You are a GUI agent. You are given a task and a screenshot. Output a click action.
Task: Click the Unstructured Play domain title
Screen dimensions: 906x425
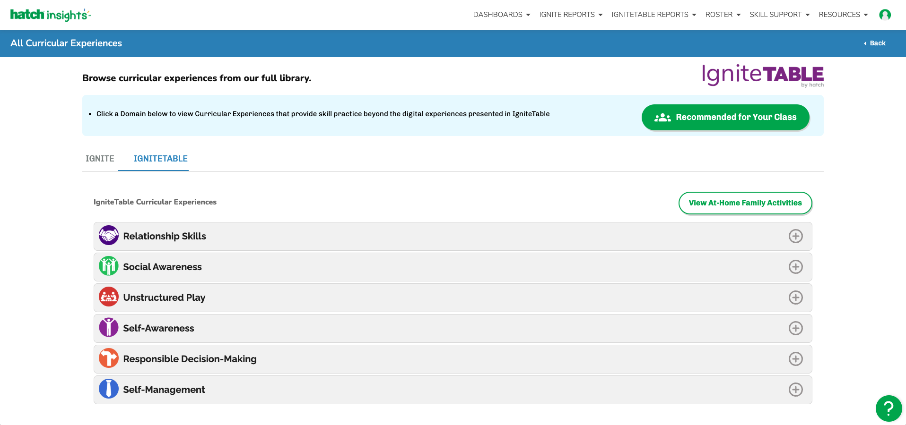[164, 297]
